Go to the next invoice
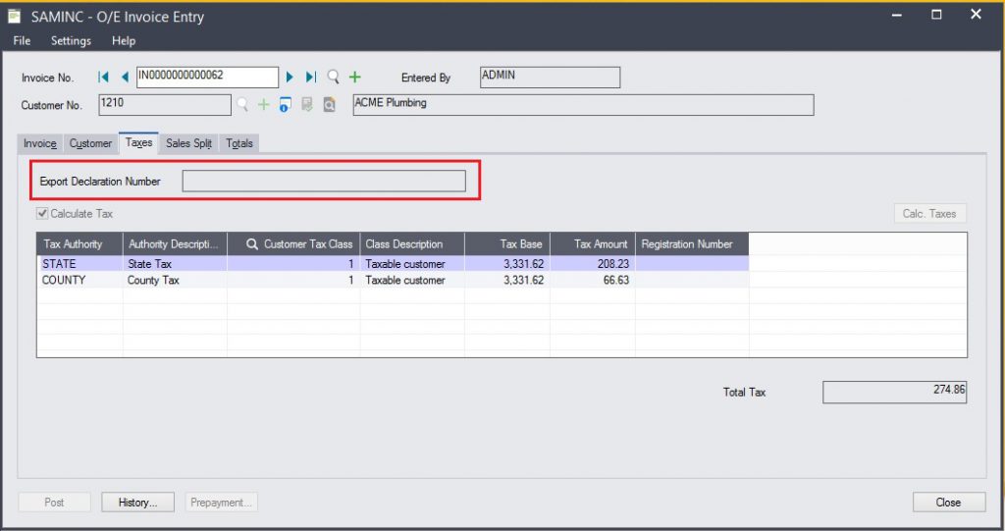 290,77
